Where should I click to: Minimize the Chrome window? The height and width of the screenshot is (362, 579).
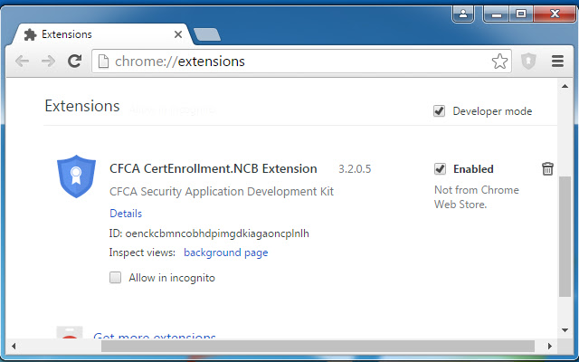click(497, 14)
